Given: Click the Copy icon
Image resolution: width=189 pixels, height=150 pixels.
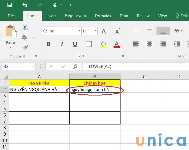Looking at the screenshot, I should pyautogui.click(x=25, y=37).
